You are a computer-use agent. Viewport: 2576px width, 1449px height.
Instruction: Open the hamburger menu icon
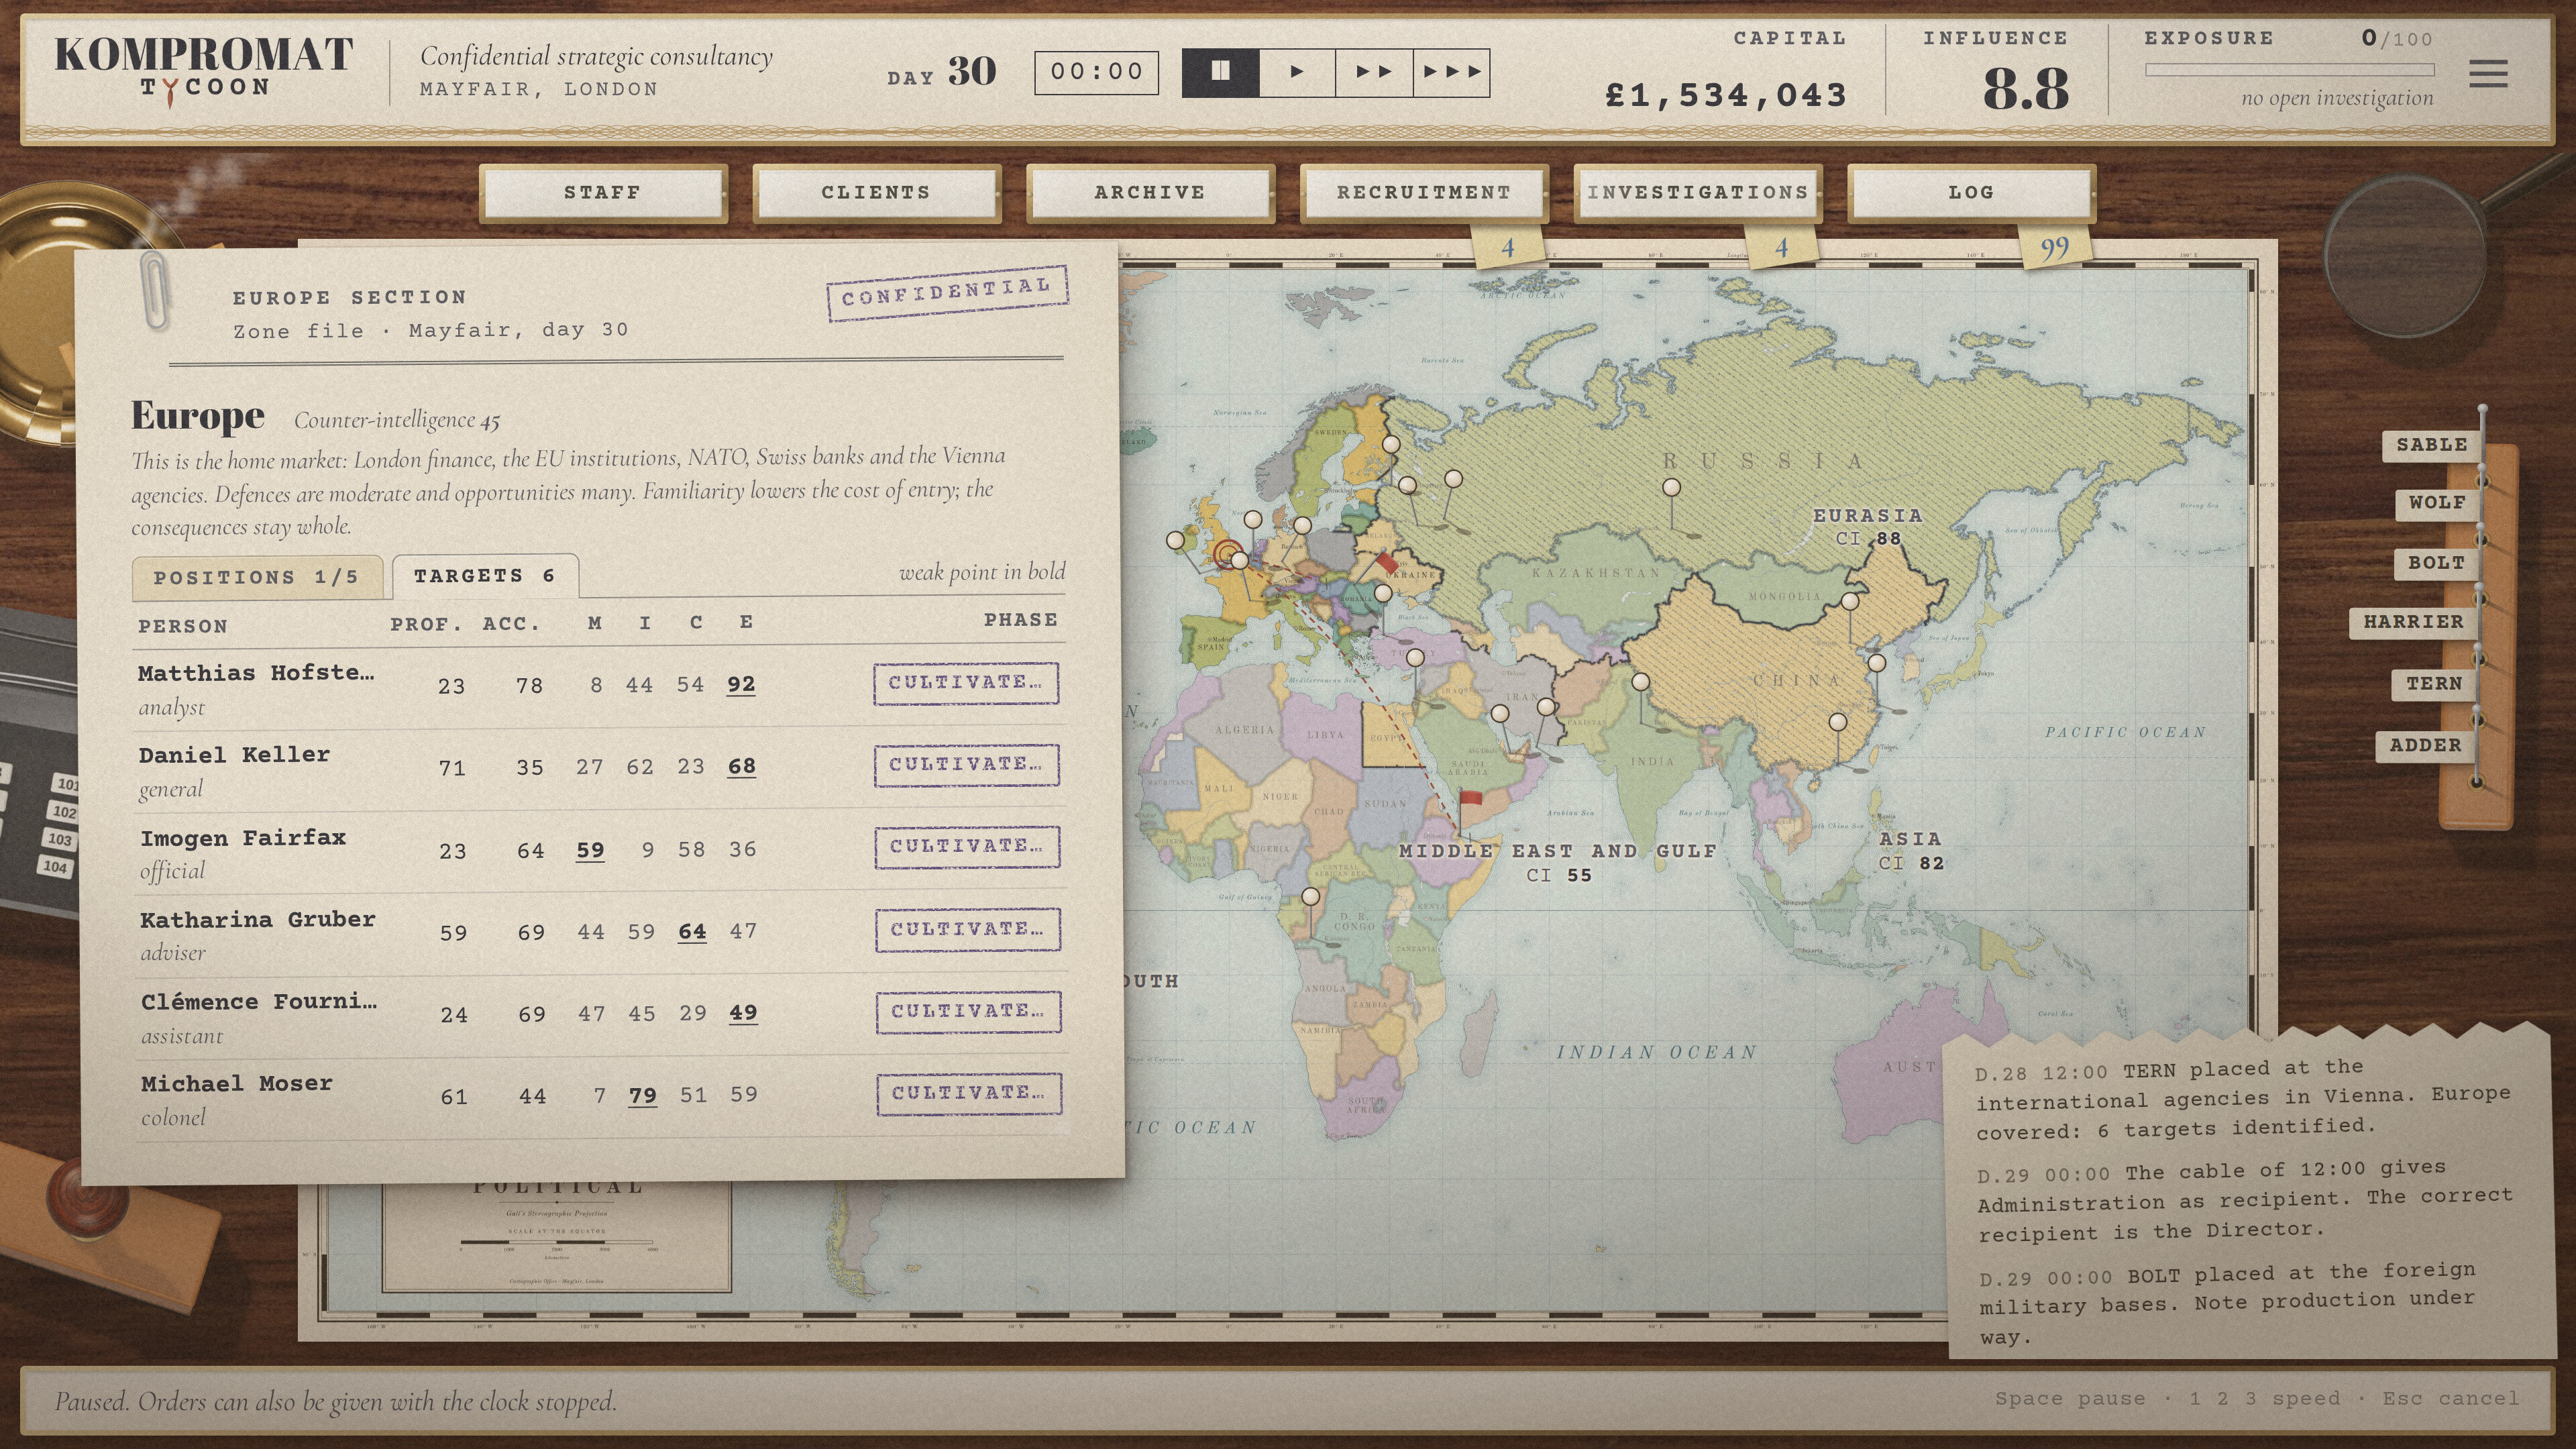(x=2487, y=73)
